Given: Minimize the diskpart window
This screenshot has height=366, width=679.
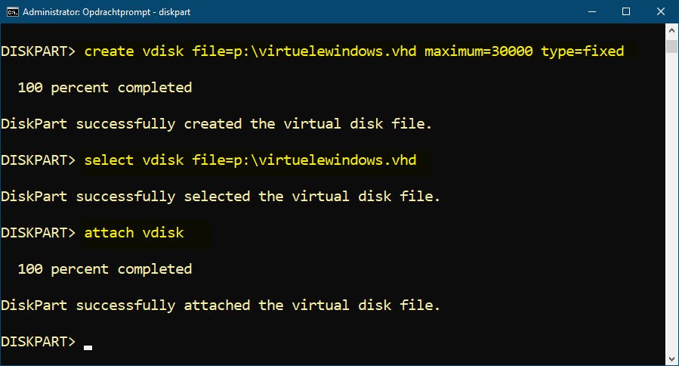Looking at the screenshot, I should tap(591, 11).
